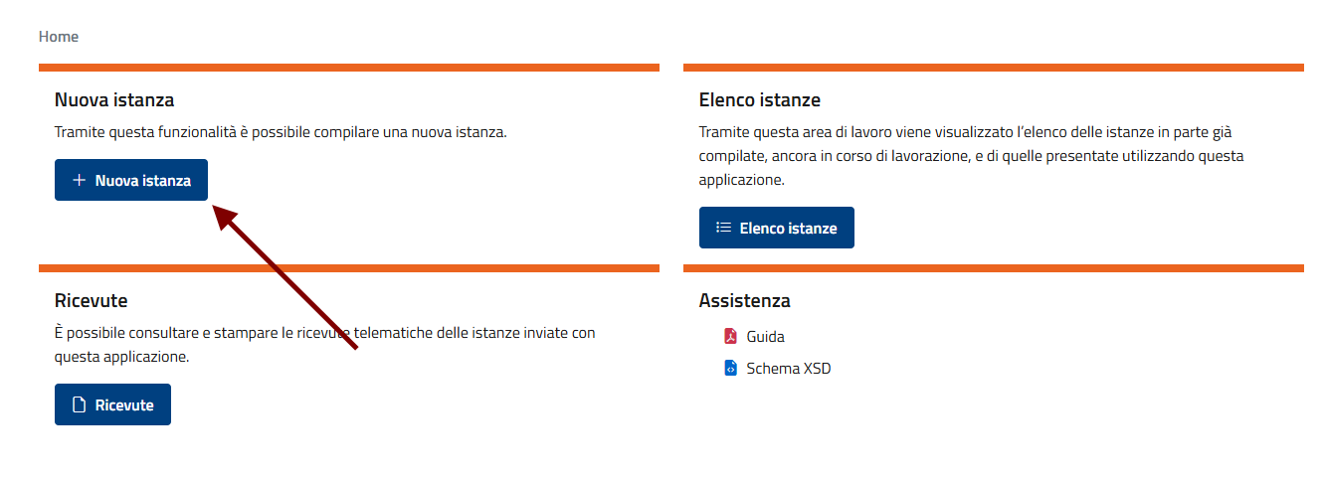Select the Elenco istanze section heading

759,100
